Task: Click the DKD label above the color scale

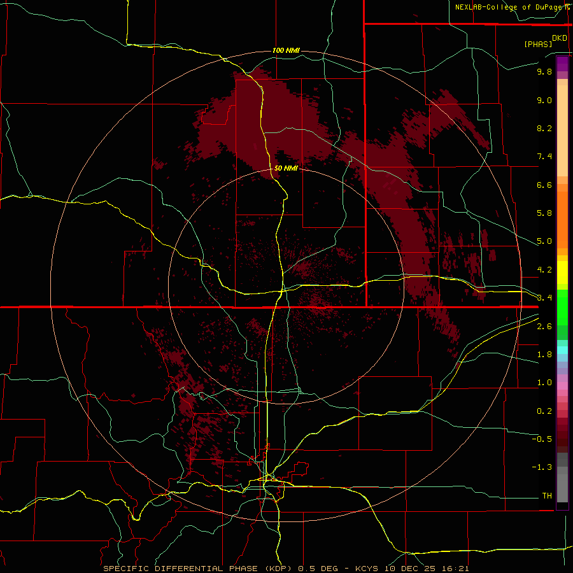Action: tap(560, 38)
